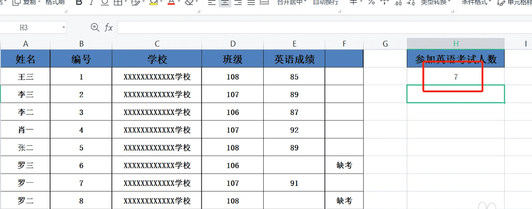
Task: Toggle underline formatting icon
Action: click(105, 2)
